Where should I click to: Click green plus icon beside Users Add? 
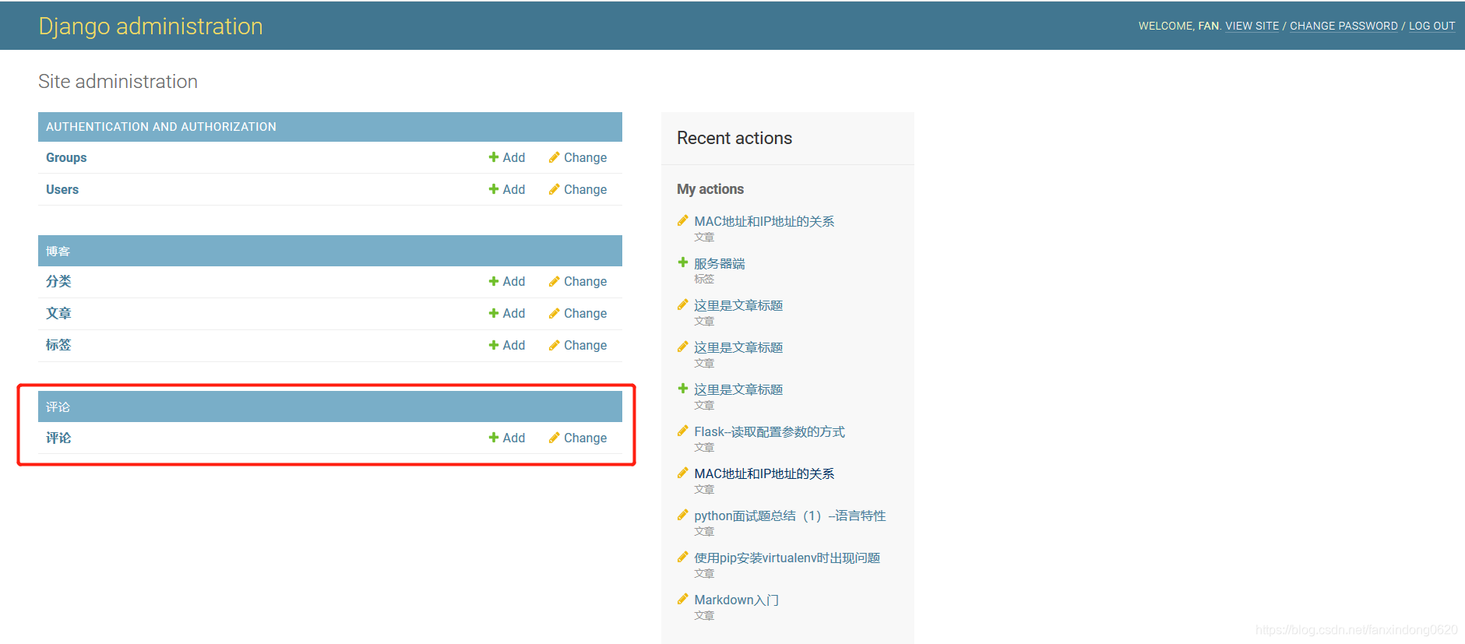494,189
